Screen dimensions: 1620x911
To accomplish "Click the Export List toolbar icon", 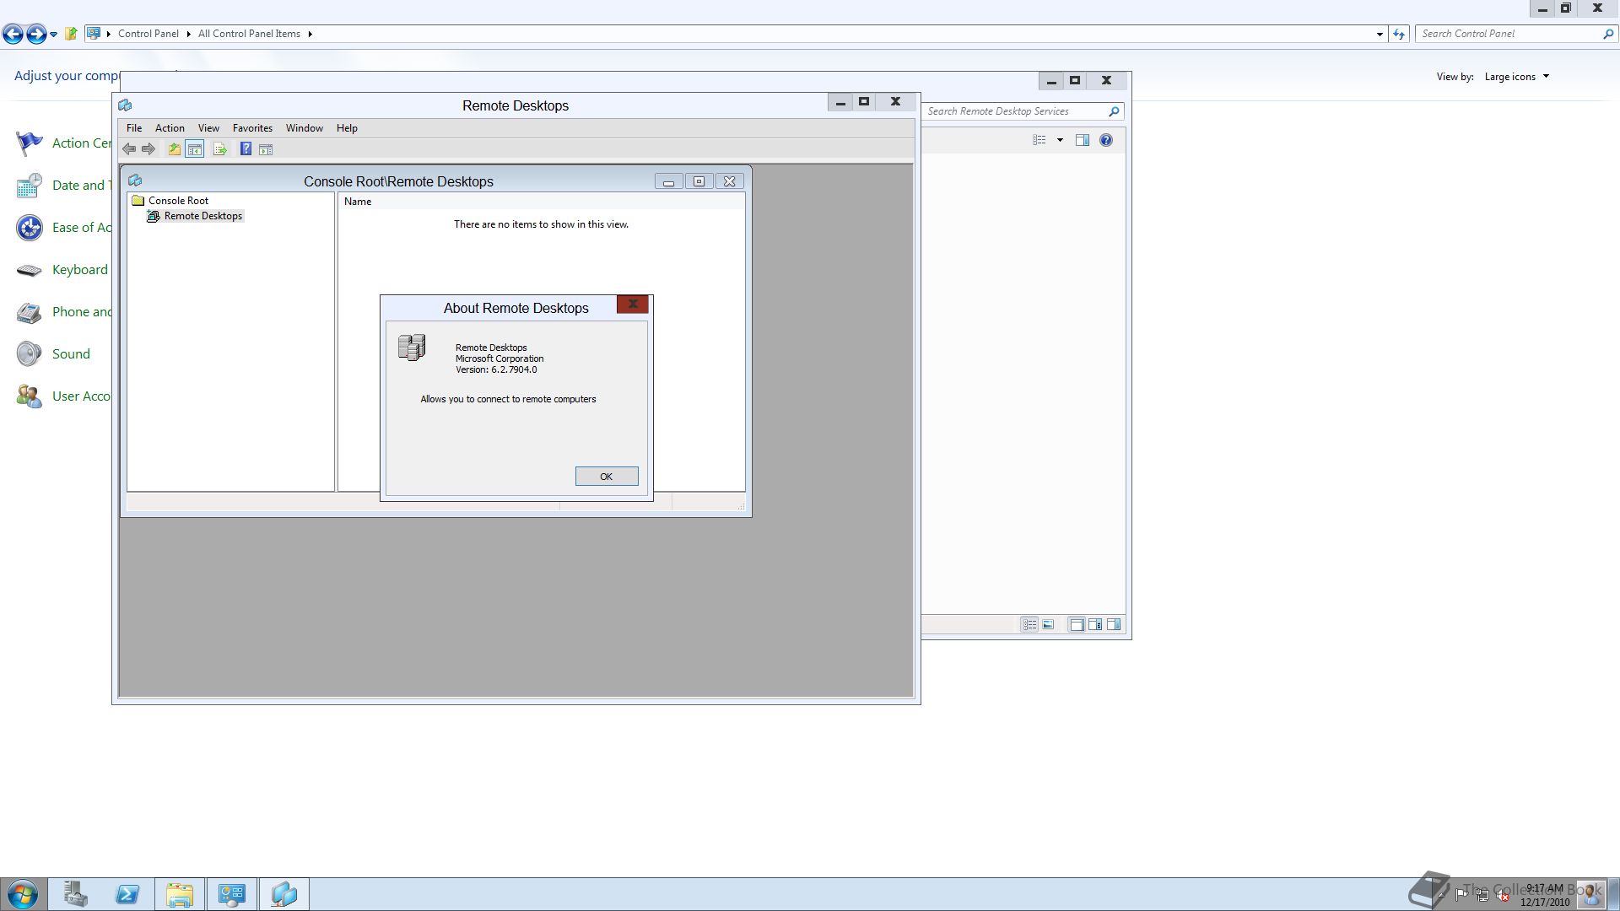I will click(x=220, y=149).
